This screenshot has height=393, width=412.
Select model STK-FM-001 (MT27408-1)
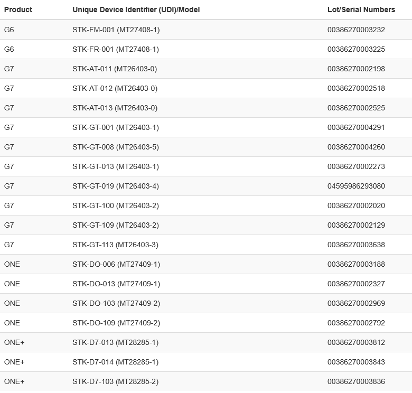[116, 30]
